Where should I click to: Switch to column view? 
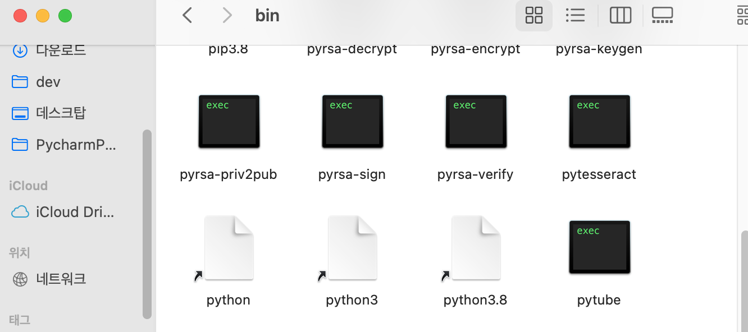click(621, 15)
